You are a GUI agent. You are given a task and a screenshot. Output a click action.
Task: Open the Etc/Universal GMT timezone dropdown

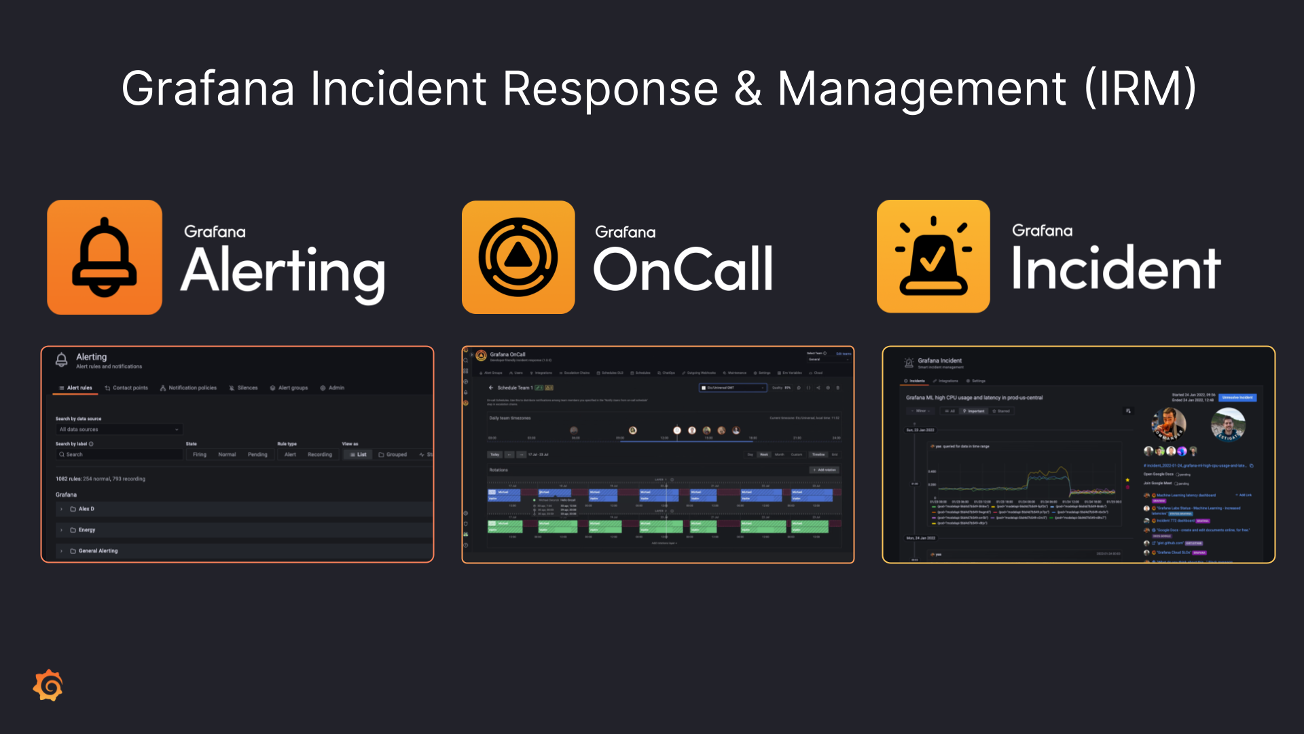click(733, 388)
